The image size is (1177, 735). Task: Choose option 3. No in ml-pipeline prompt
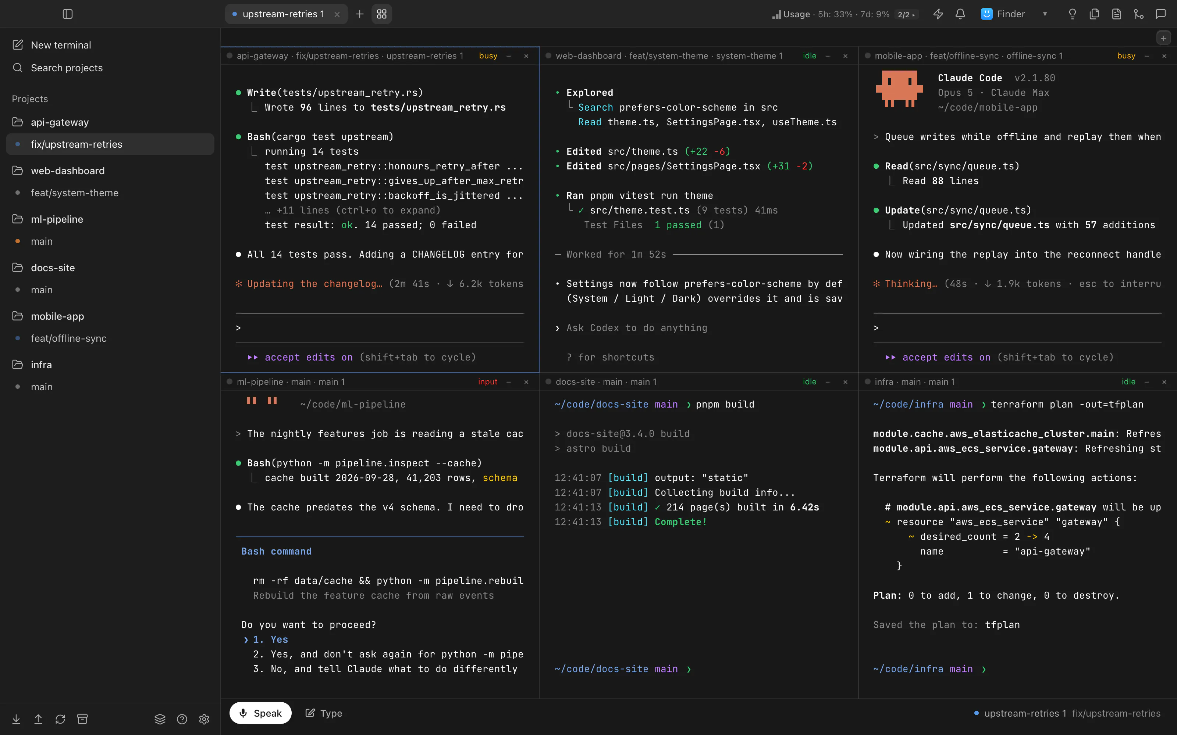(385, 669)
